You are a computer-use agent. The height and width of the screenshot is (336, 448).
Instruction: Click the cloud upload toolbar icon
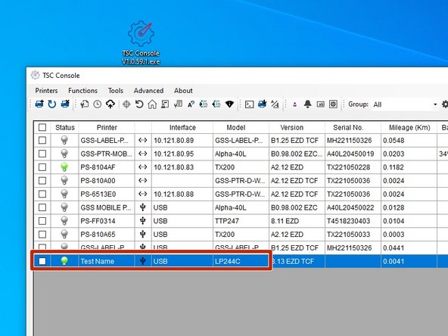click(x=110, y=104)
